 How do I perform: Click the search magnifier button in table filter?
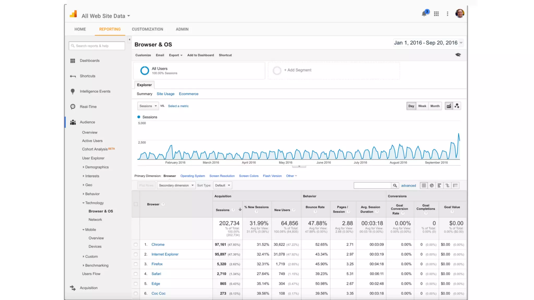tap(395, 185)
